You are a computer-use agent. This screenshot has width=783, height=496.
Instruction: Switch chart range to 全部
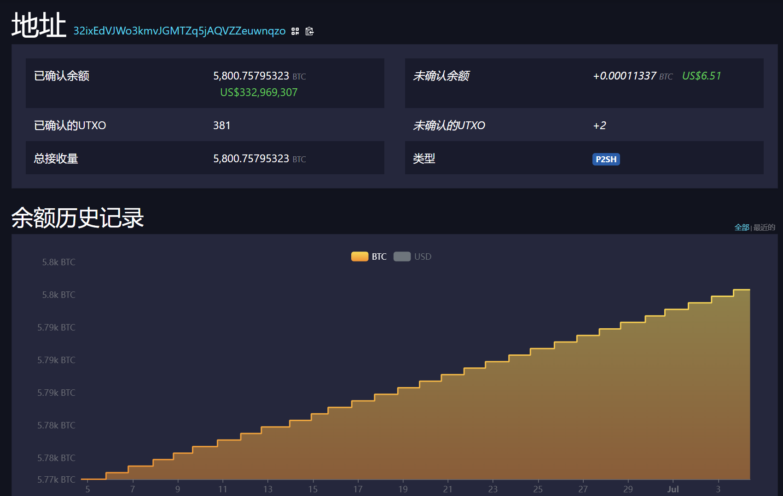click(x=741, y=227)
